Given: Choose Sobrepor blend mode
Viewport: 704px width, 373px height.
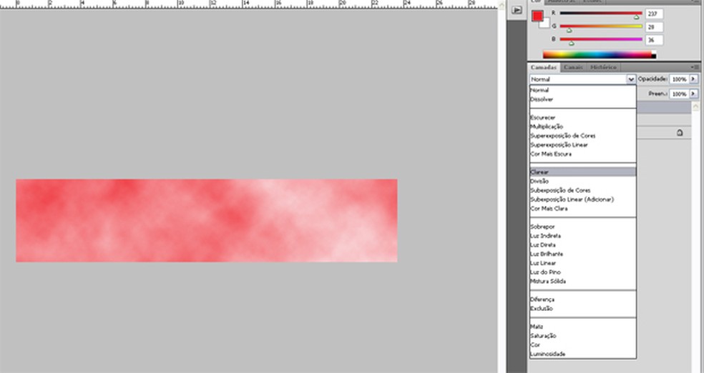Looking at the screenshot, I should point(583,227).
